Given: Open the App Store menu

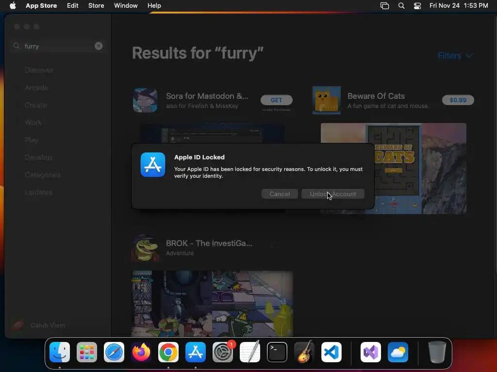Looking at the screenshot, I should tap(41, 5).
